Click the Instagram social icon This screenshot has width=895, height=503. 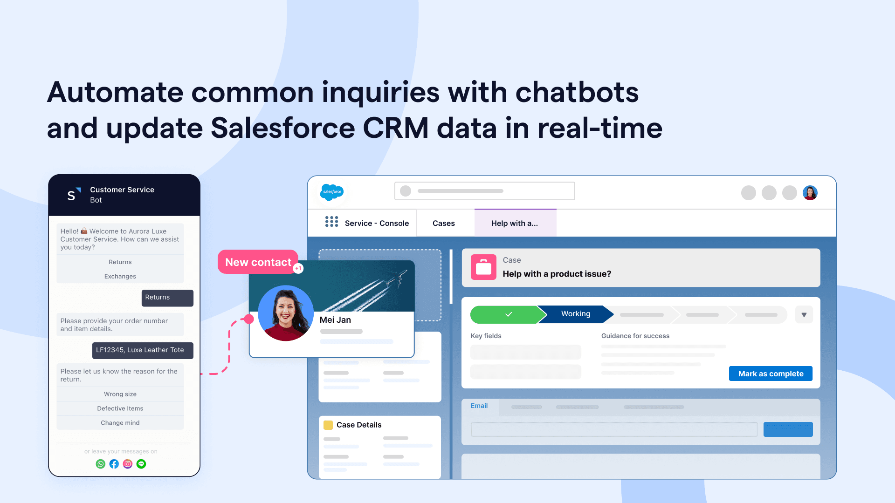(x=127, y=464)
